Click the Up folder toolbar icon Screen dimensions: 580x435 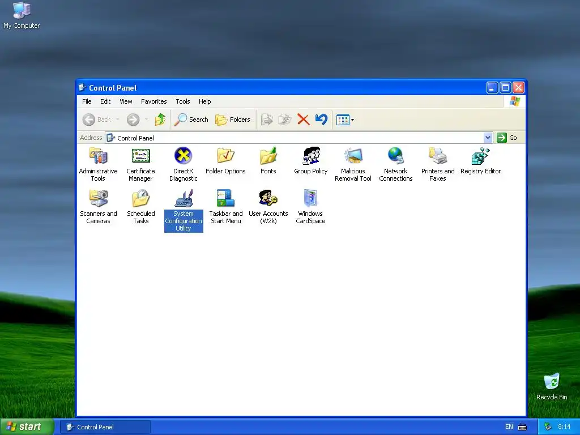tap(160, 120)
